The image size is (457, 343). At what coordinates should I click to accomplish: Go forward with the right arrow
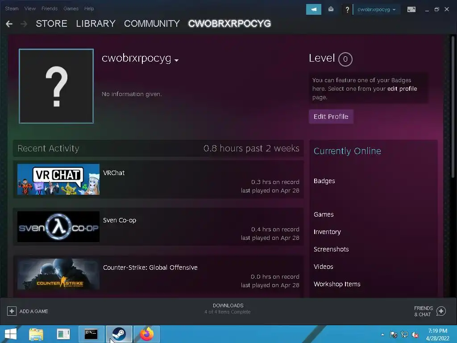coord(24,24)
